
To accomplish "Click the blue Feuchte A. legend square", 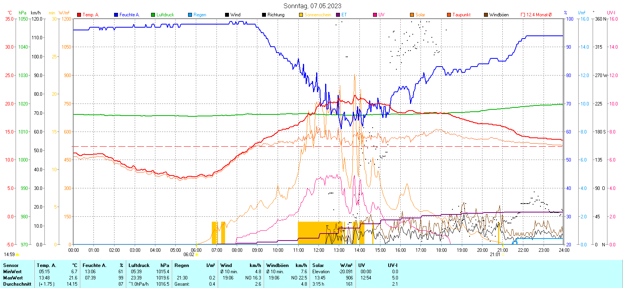I will (116, 15).
